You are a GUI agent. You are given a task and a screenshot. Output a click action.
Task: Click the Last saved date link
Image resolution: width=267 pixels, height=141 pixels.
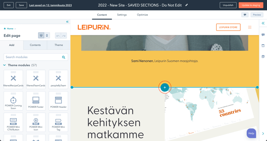pos(50,5)
